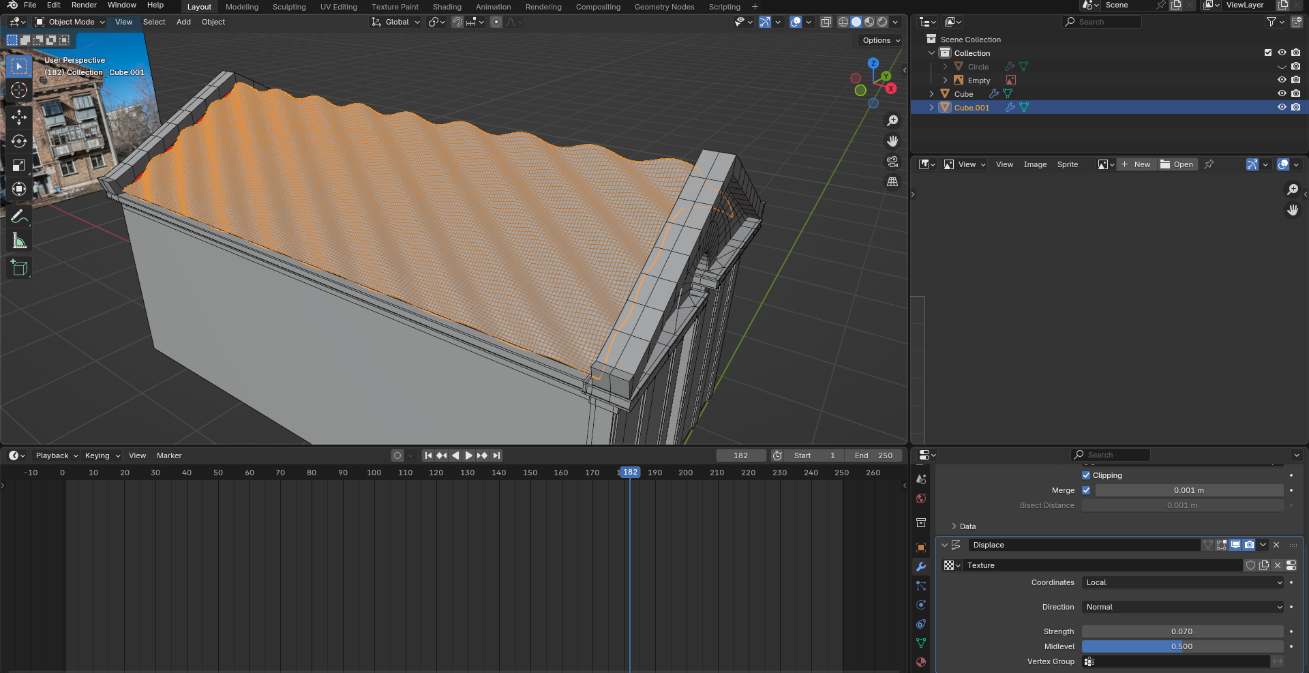This screenshot has height=673, width=1309.
Task: Click the Open button in image editor
Action: (x=1177, y=164)
